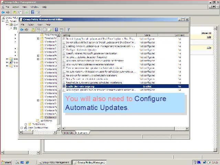This screenshot has height=165, width=220.
Task: Open Internet Explorer from quick launch
Action: pos(27,162)
